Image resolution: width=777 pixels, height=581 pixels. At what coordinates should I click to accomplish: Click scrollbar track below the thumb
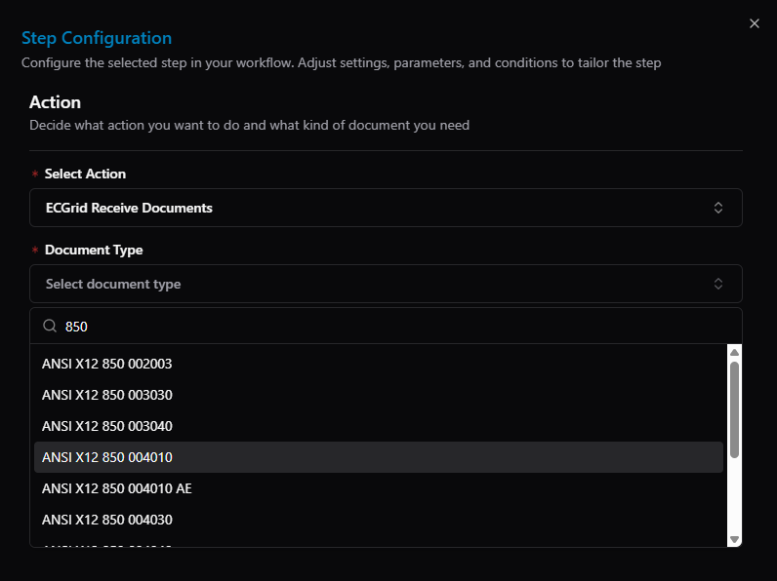click(x=734, y=496)
